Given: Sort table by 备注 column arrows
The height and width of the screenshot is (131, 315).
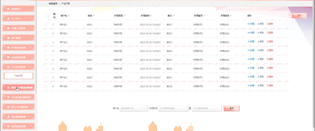Looking at the screenshot, I should (x=173, y=15).
